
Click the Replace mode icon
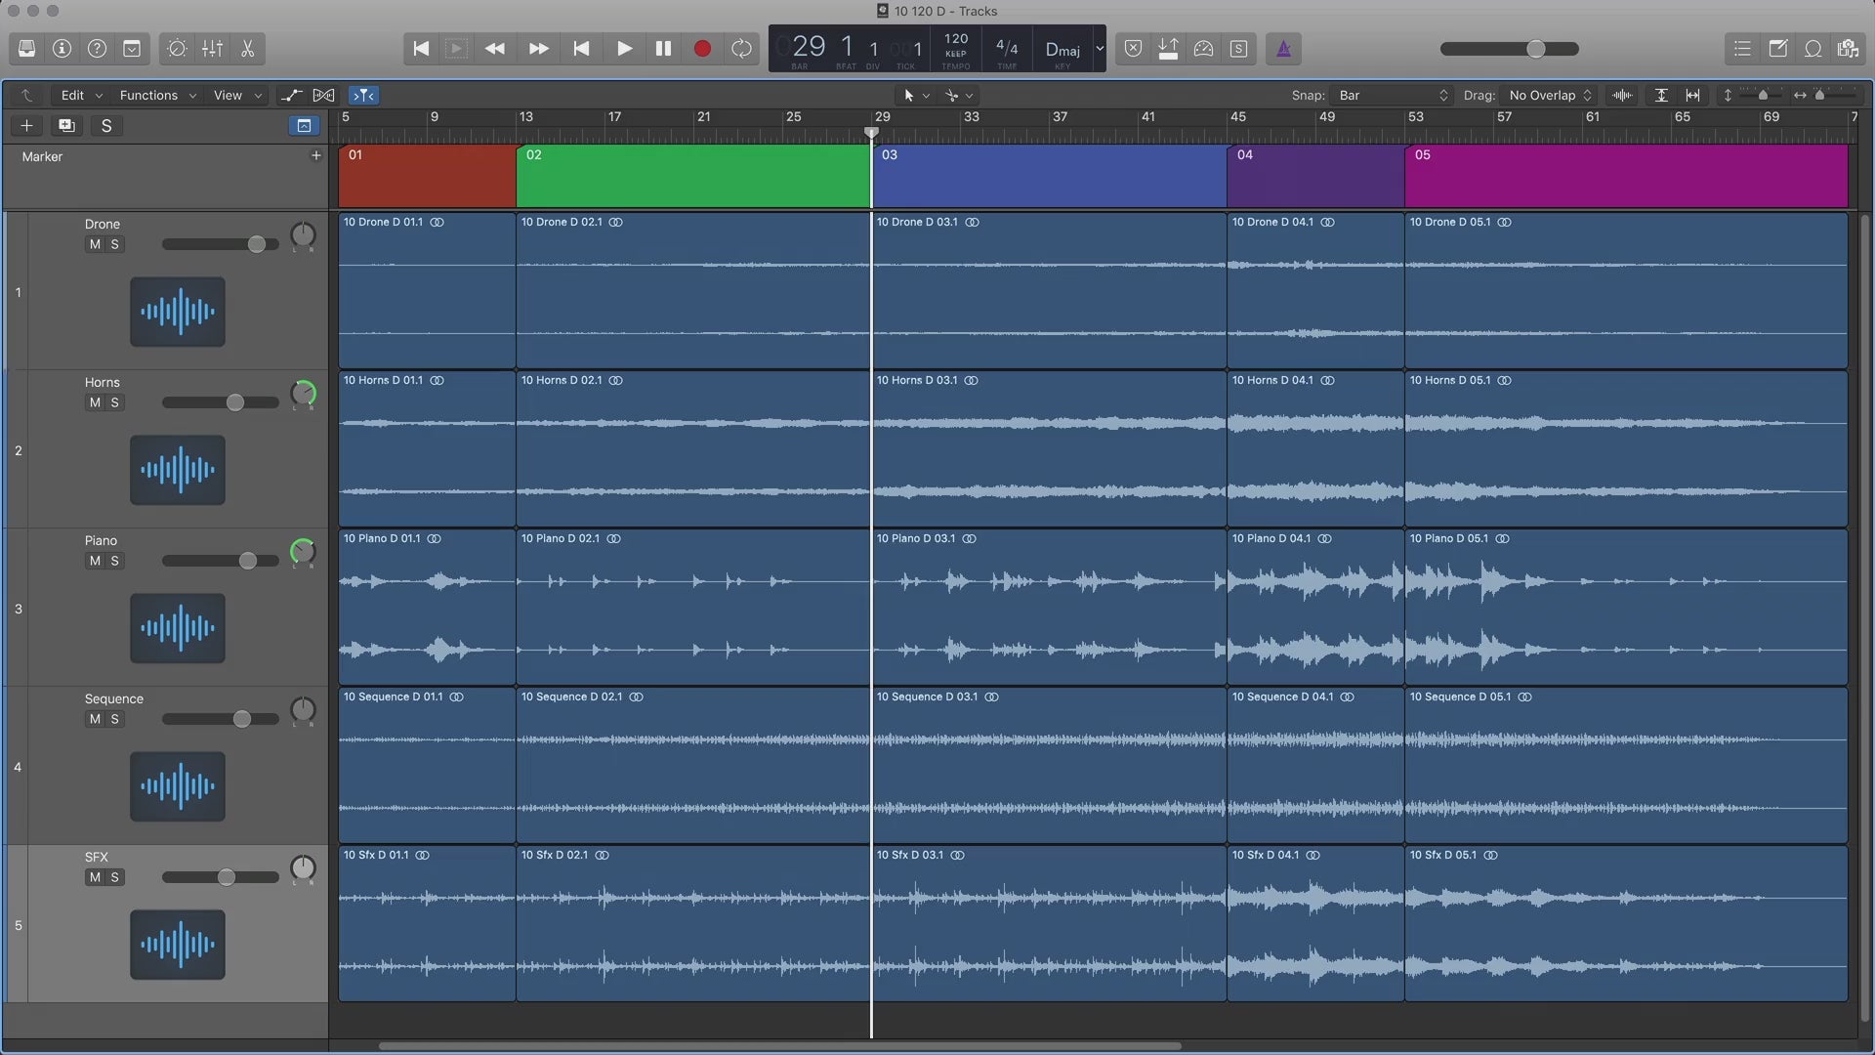coord(1133,49)
